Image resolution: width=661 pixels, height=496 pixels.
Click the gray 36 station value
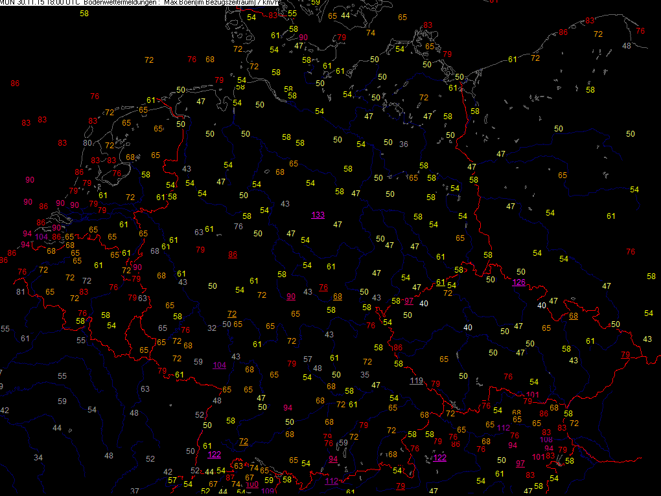(x=404, y=144)
